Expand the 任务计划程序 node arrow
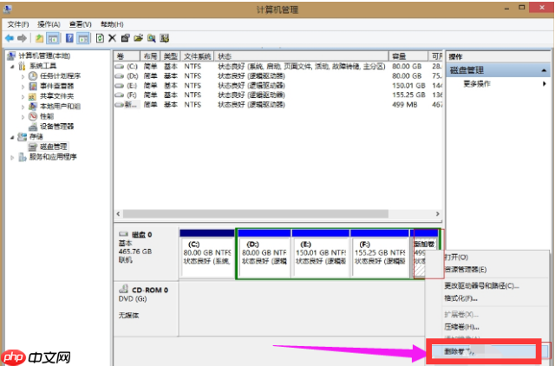The image size is (555, 366). 23,76
